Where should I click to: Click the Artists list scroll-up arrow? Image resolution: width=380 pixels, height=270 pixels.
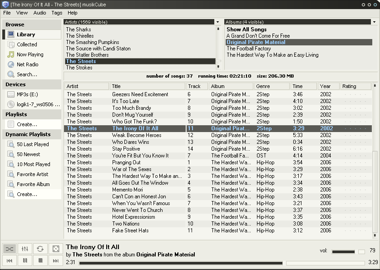pos(218,29)
